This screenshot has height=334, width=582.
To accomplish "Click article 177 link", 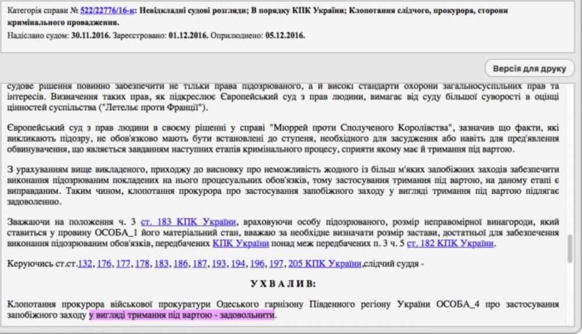I will 123,264.
